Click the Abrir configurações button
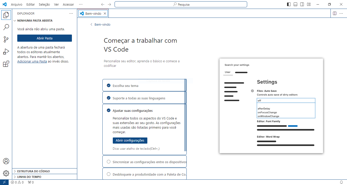This screenshot has height=185, width=347. coord(130,140)
